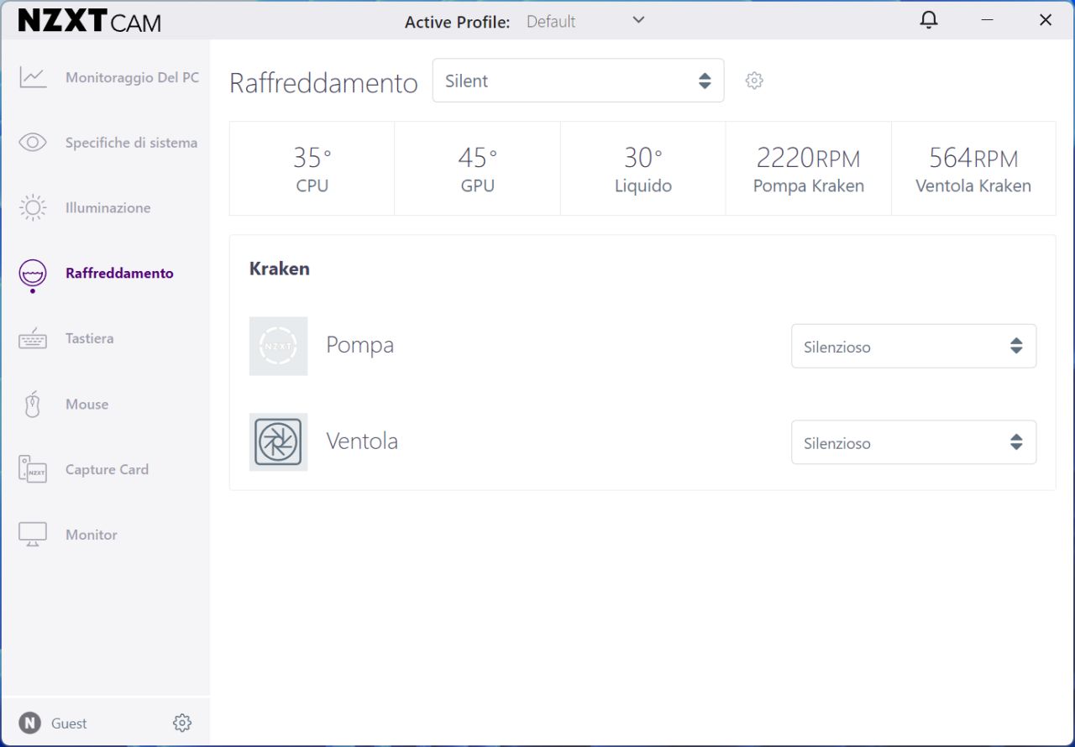
Task: Open the Ventola mode dropdown
Action: coord(914,442)
